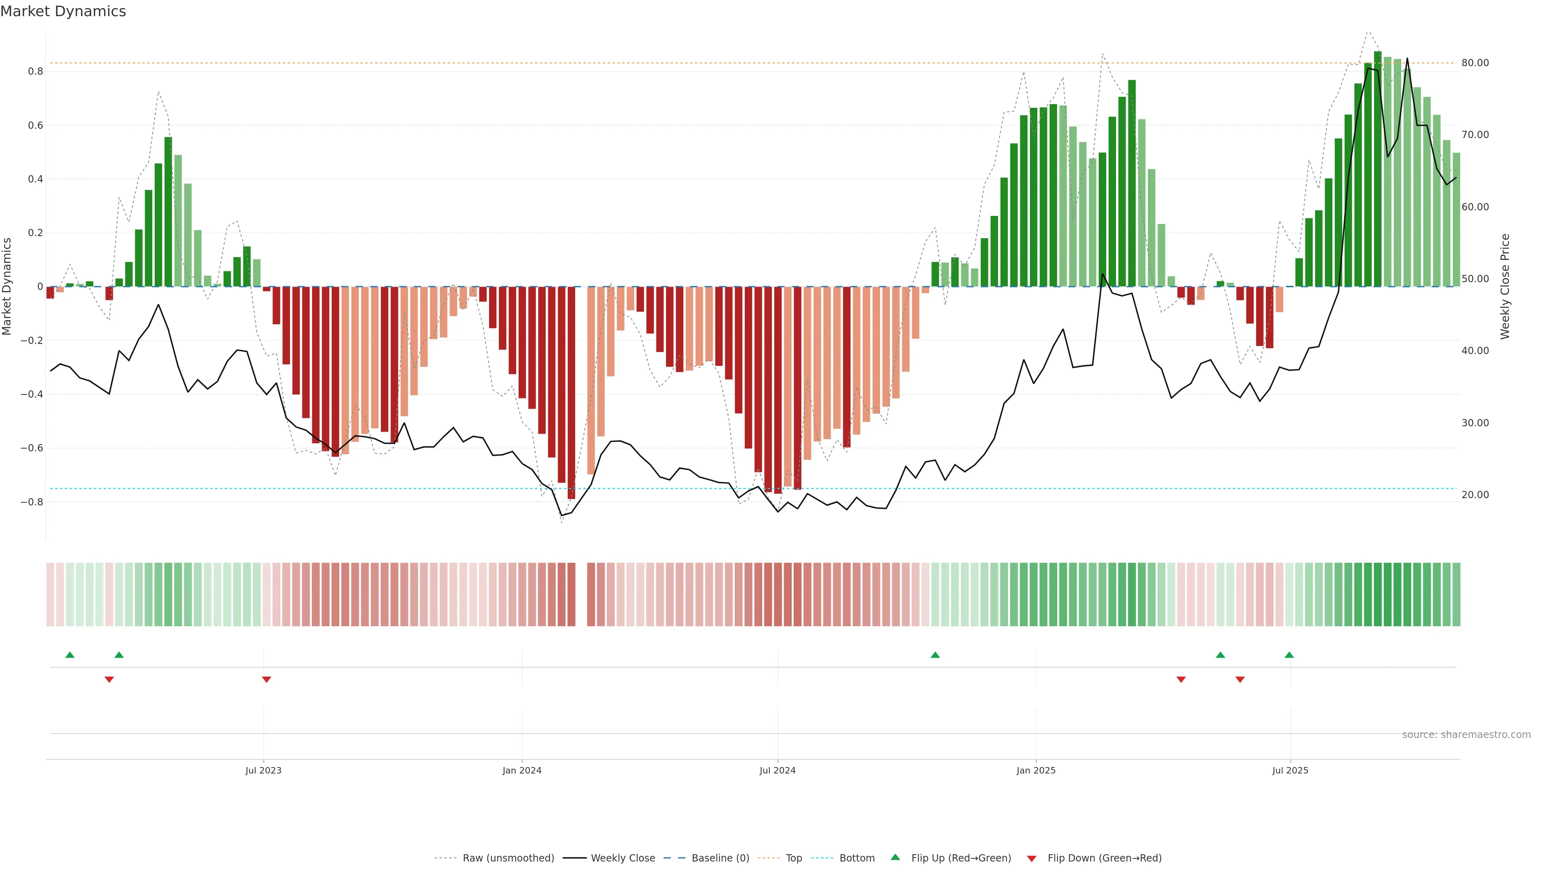Click the Market Dynamics chart title
This screenshot has width=1551, height=872.
click(x=63, y=11)
